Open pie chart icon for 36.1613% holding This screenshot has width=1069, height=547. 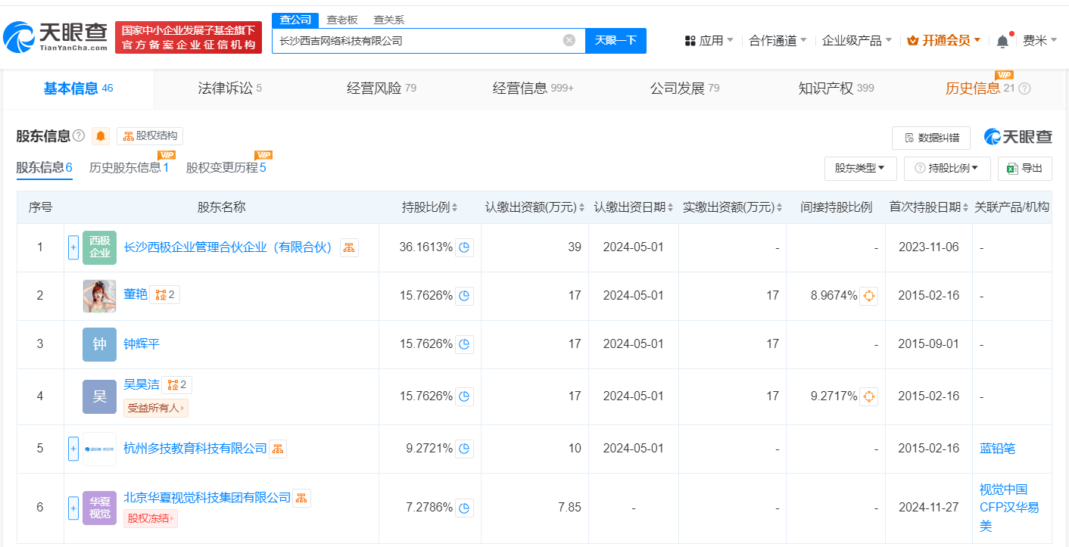coord(465,247)
